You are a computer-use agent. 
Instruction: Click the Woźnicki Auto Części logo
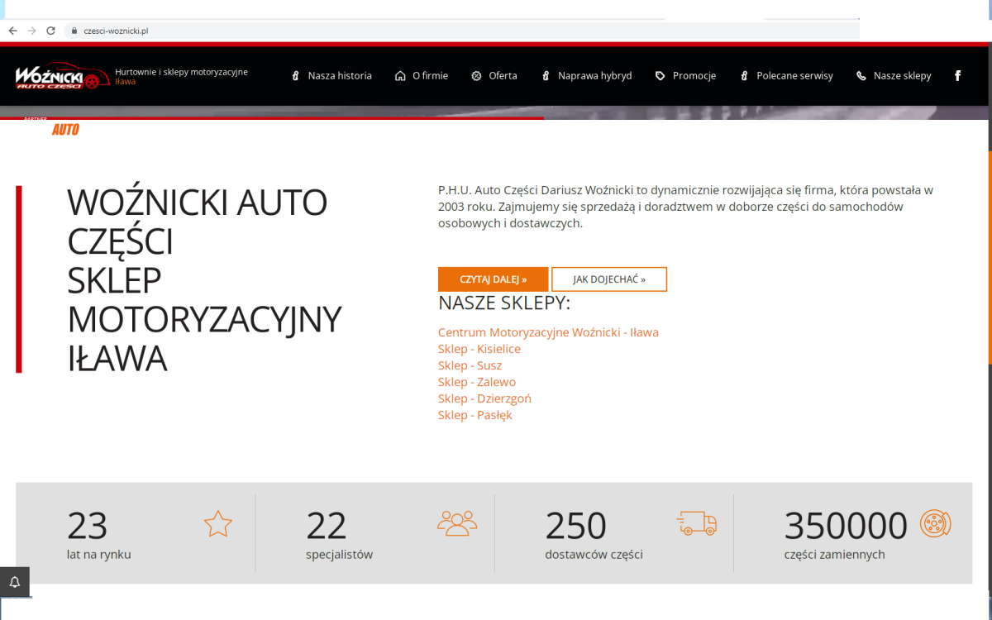tap(62, 76)
